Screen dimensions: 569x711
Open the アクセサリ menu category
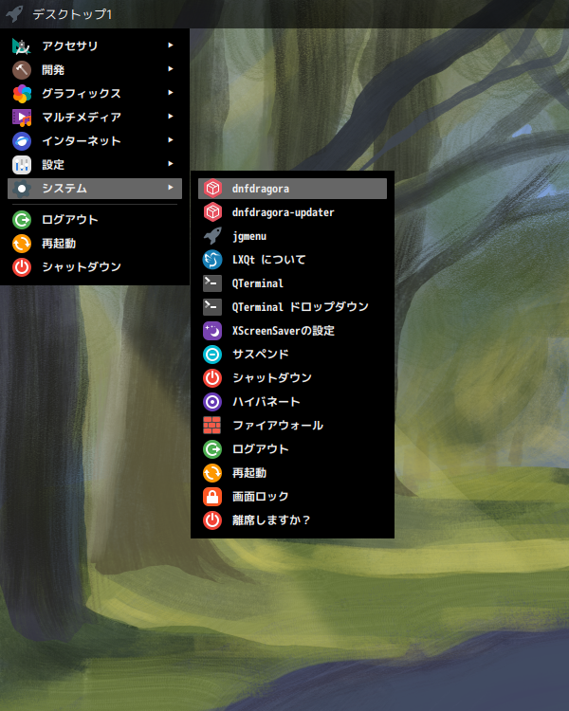click(95, 46)
